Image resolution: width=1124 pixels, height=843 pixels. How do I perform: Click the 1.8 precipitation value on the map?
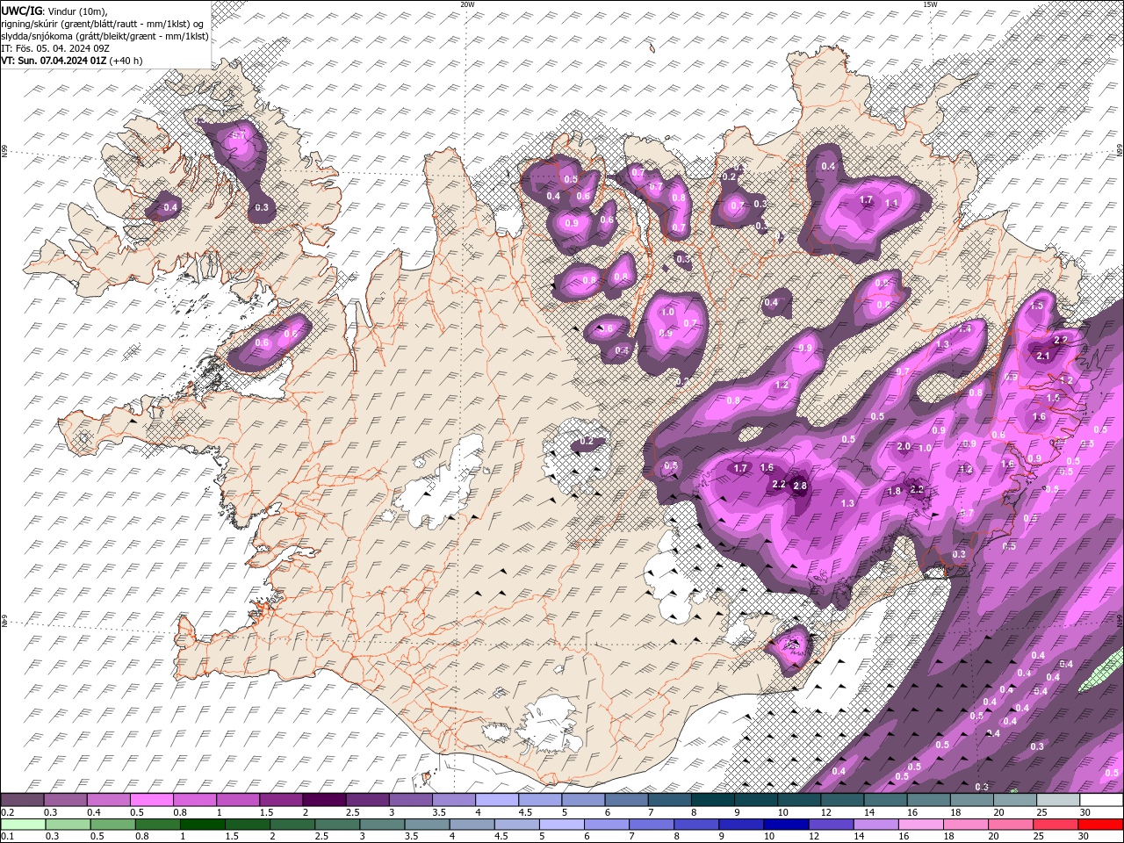(894, 491)
